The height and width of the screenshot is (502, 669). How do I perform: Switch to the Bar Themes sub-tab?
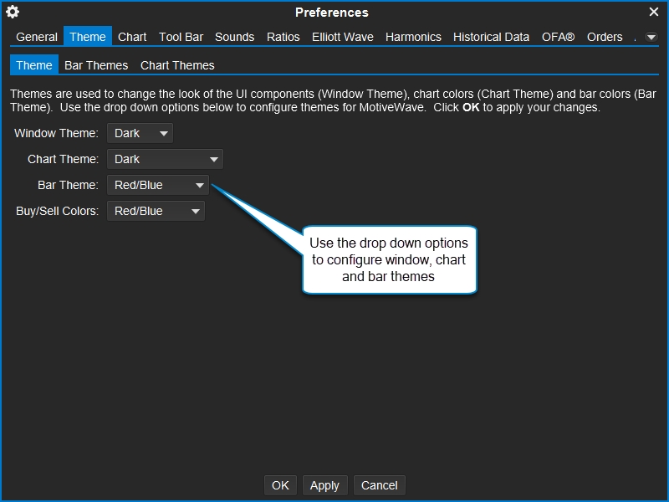click(96, 65)
